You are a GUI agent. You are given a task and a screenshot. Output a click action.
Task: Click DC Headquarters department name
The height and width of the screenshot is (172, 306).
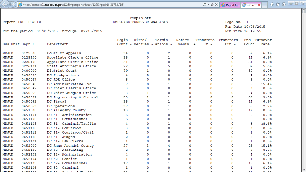63,75
